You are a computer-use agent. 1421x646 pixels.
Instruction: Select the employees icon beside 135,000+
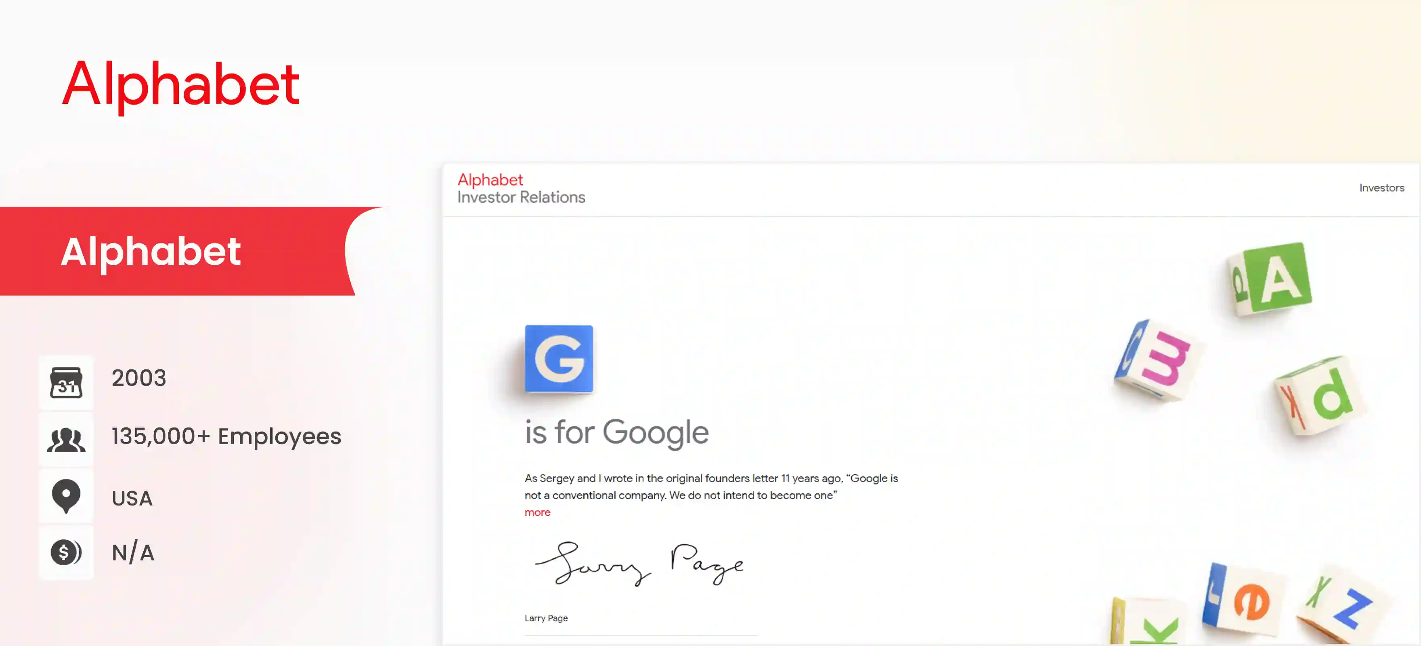[x=66, y=438]
